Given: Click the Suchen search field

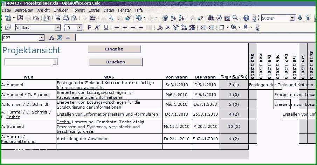Looking at the screenshot, I should pyautogui.click(x=275, y=18).
